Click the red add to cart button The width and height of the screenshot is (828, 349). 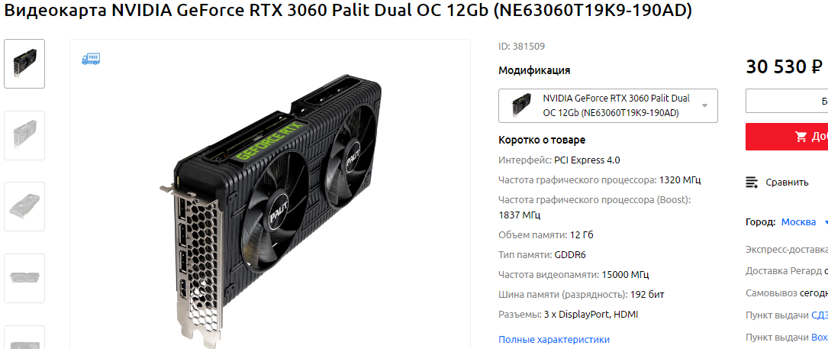coord(787,137)
